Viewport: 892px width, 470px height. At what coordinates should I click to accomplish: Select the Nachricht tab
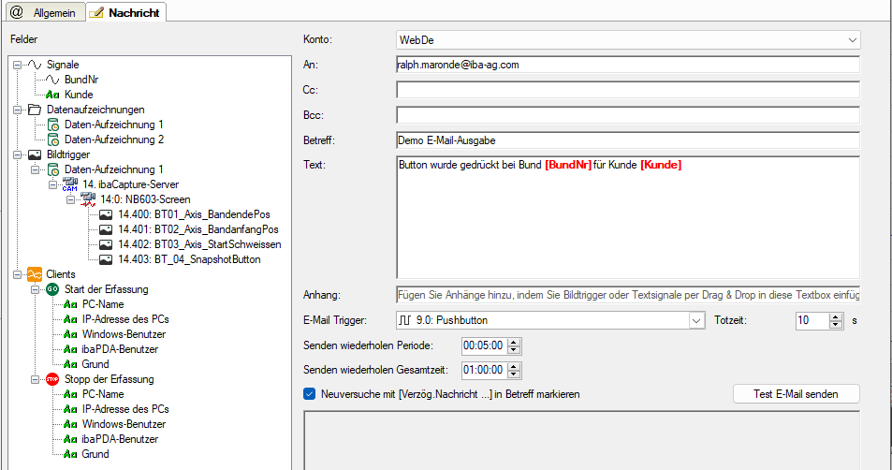click(x=126, y=12)
